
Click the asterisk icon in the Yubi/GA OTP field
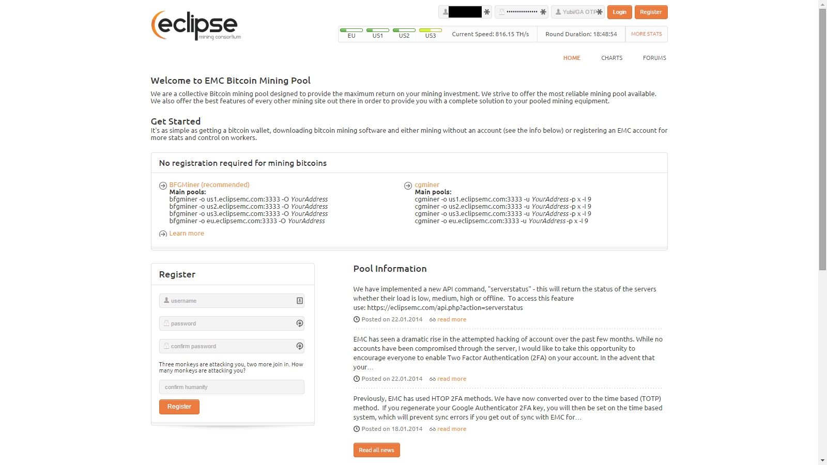coord(599,12)
